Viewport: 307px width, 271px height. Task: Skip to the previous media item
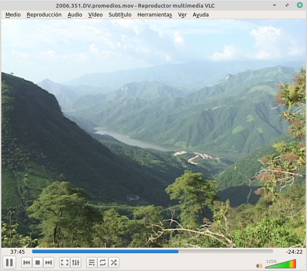27,263
